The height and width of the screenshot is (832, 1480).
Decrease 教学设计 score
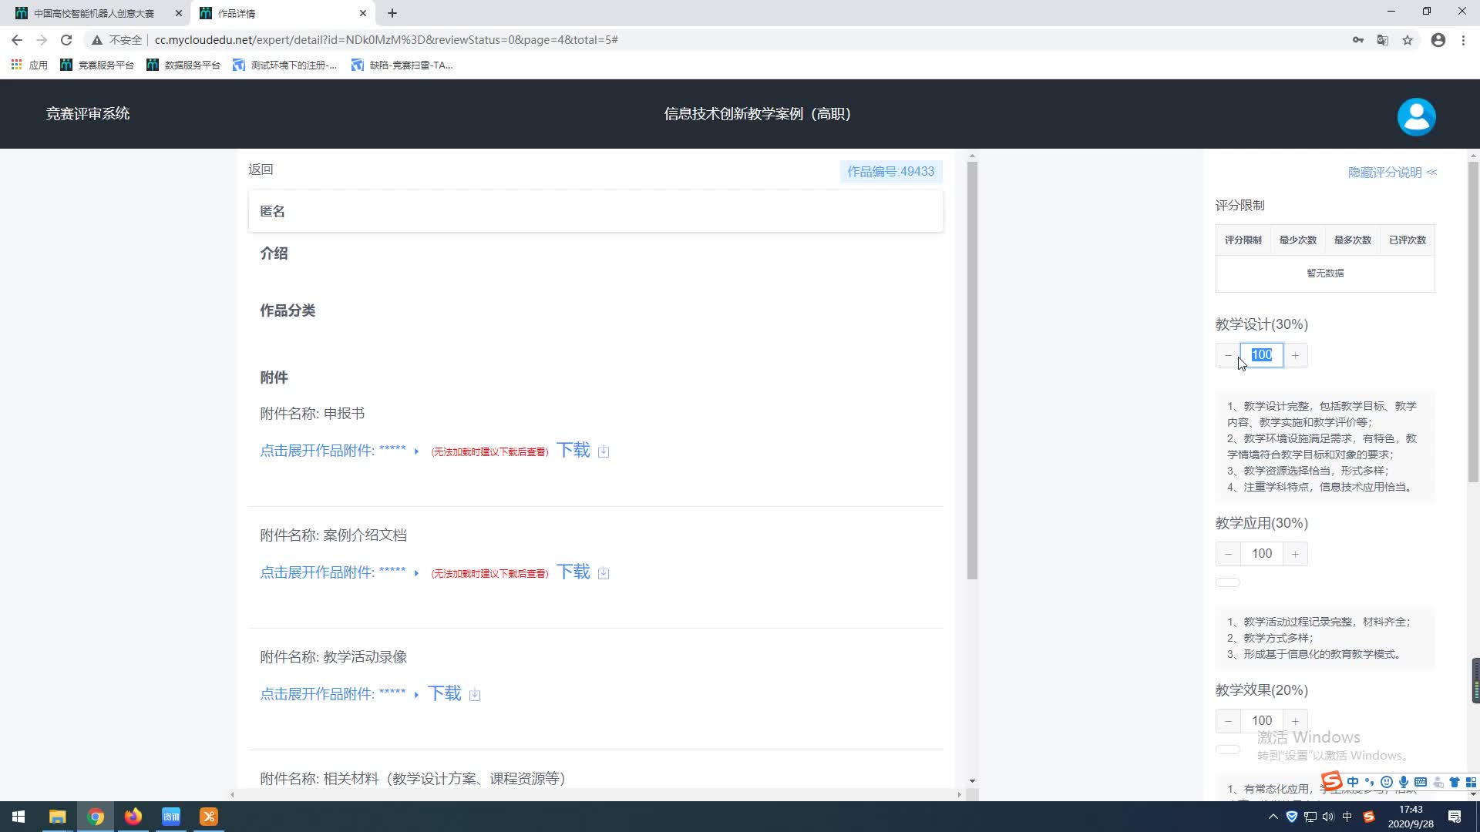[1228, 355]
